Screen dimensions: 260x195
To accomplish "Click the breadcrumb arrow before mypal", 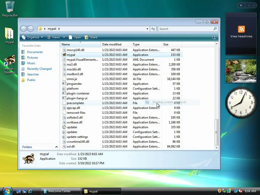I will tap(45, 29).
